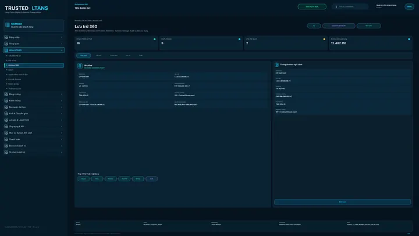
Task: Click the Hồ sơ LTANS sidebar icon
Action: pos(6,50)
